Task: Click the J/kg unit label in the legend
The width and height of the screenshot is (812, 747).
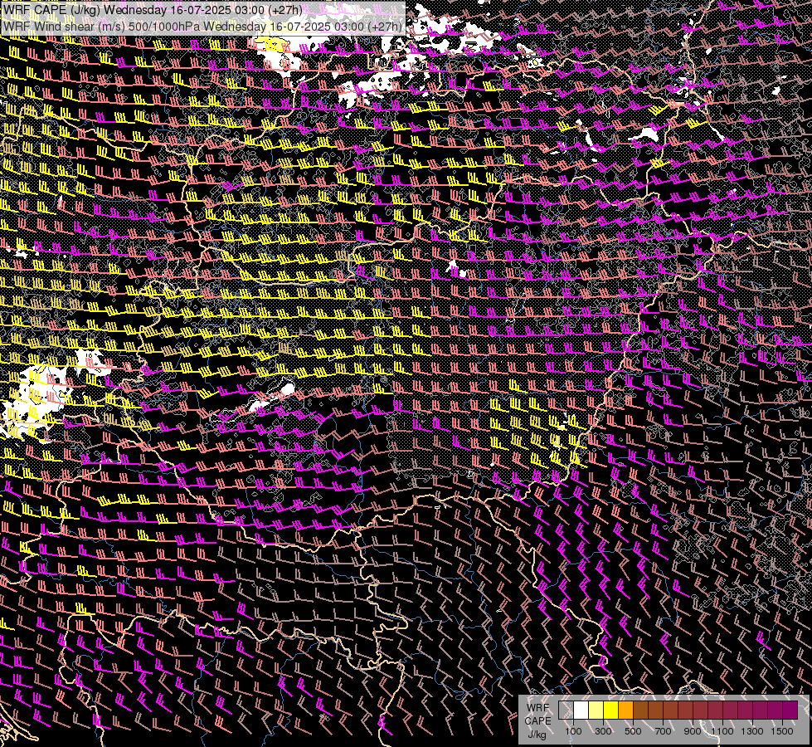Action: tap(537, 735)
